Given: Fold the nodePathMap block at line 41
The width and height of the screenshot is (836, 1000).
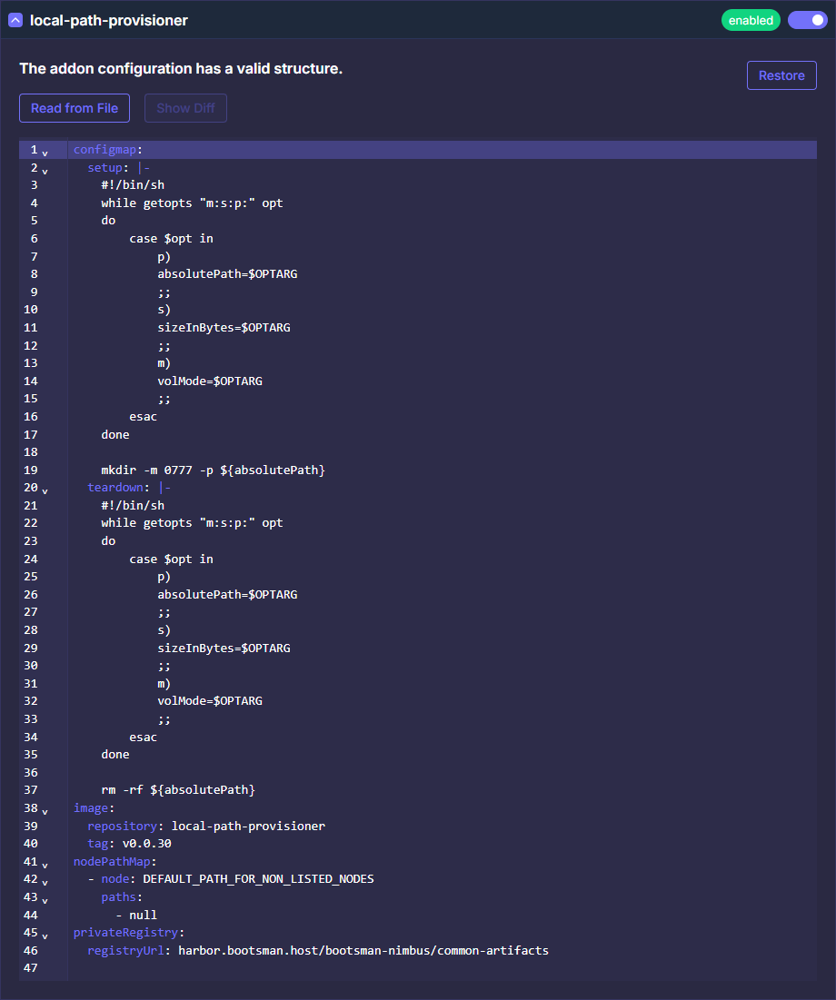Looking at the screenshot, I should point(45,865).
